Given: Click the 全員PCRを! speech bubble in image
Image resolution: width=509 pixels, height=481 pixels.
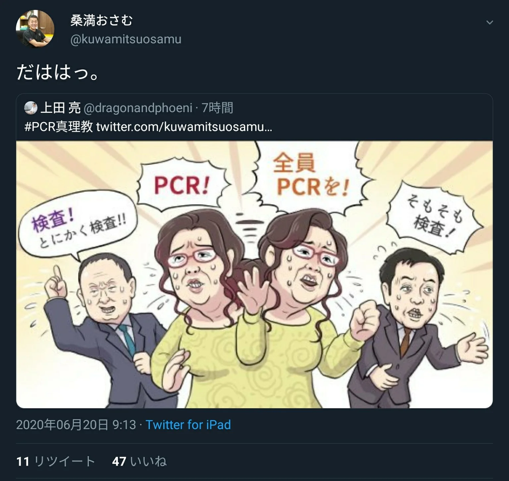Looking at the screenshot, I should (x=311, y=177).
